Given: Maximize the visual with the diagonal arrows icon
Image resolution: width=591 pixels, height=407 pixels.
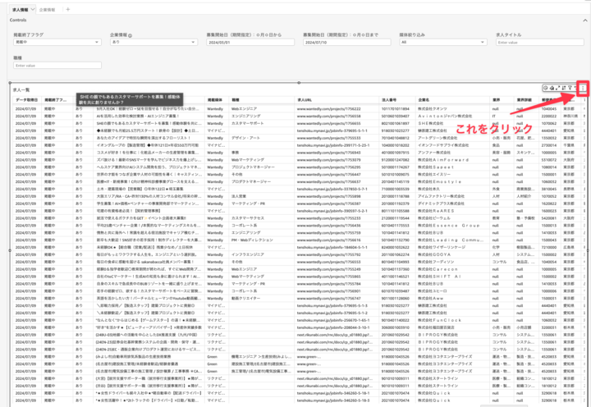Looking at the screenshot, I should pos(558,88).
